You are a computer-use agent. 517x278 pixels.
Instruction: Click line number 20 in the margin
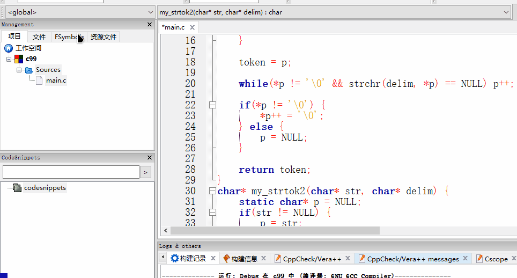(190, 84)
